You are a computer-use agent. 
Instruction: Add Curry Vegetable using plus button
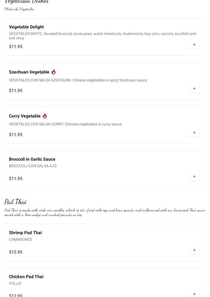point(194,133)
